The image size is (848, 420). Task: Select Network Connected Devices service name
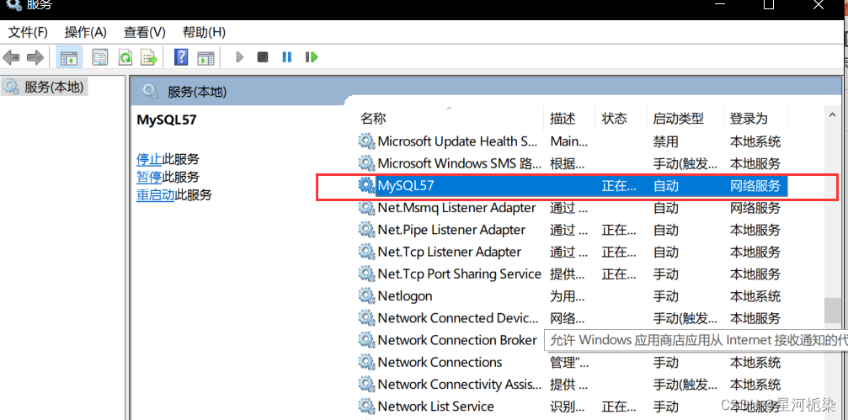click(457, 318)
